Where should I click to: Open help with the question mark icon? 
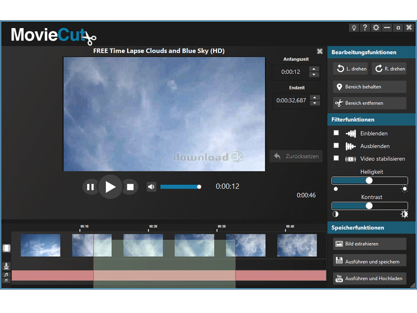tap(365, 28)
